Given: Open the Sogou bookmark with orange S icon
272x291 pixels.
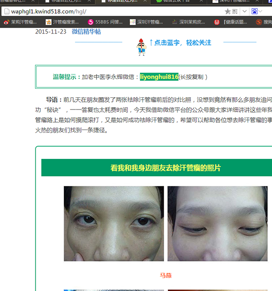Looking at the screenshot, I should click(x=264, y=22).
